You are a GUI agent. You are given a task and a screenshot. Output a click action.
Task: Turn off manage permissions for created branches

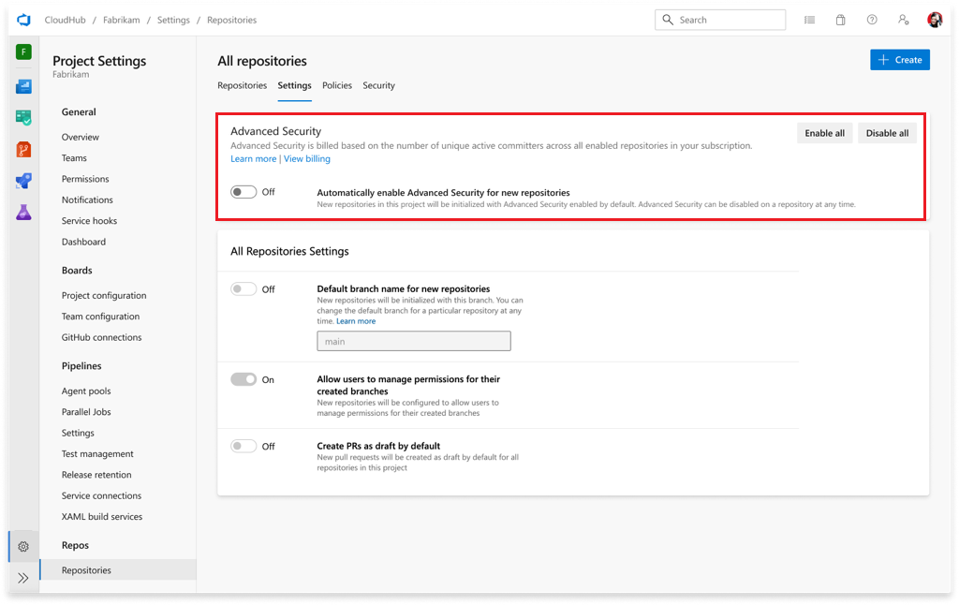243,379
